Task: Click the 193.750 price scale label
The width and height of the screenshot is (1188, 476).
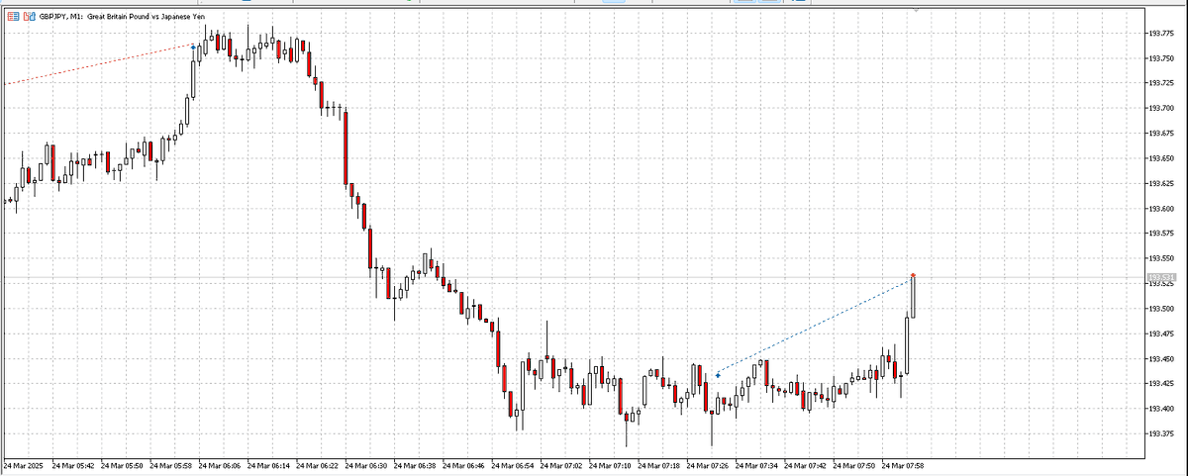Action: (1160, 58)
